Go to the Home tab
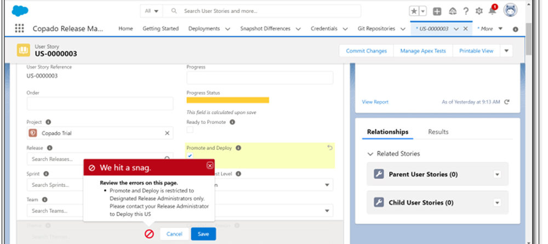 (125, 29)
